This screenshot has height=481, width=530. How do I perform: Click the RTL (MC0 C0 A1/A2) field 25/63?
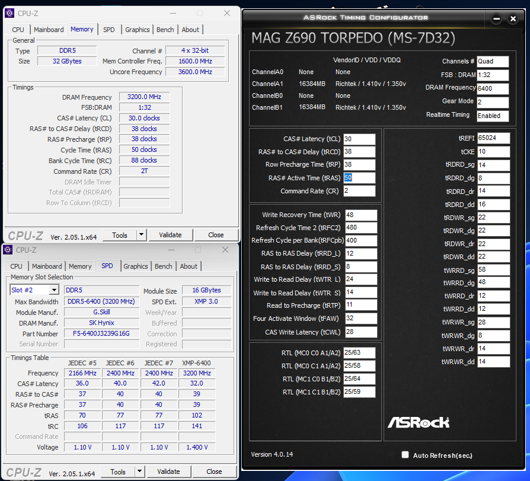[359, 352]
